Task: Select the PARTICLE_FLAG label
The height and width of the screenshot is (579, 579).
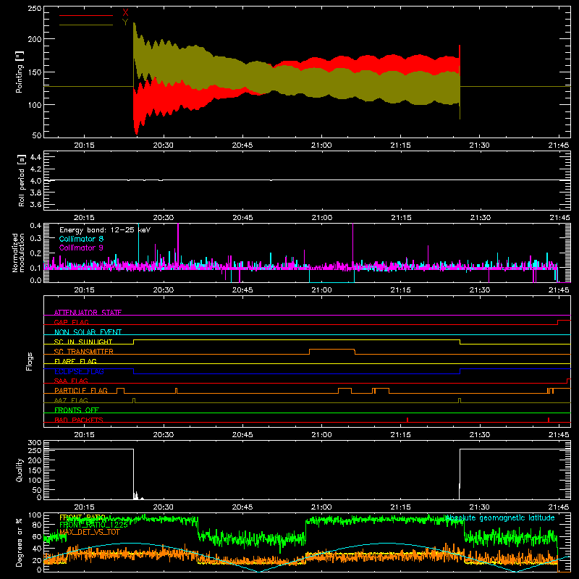Action: (x=81, y=391)
